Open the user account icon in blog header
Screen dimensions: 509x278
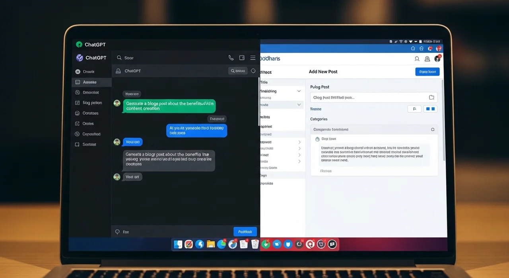coord(427,59)
